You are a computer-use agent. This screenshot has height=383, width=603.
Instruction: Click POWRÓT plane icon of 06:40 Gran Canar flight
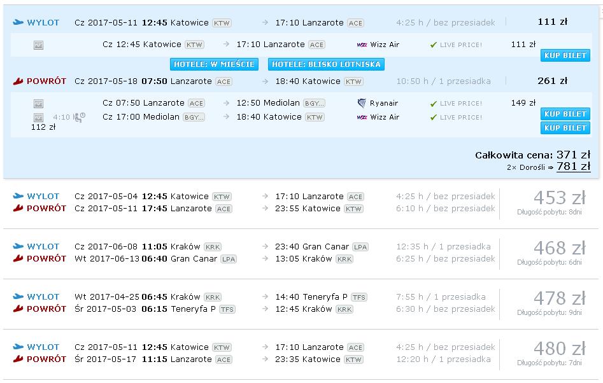pyautogui.click(x=18, y=258)
